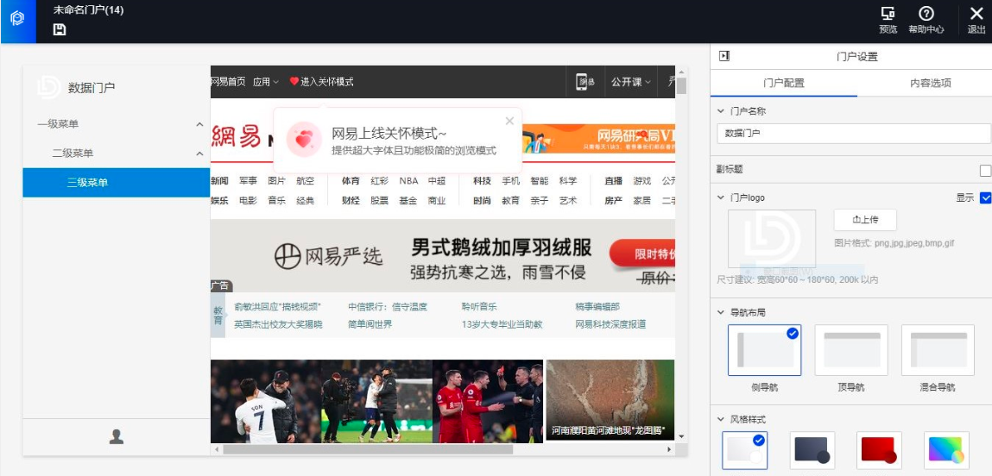Collapse the 门户logo section
The width and height of the screenshot is (992, 476).
click(721, 197)
